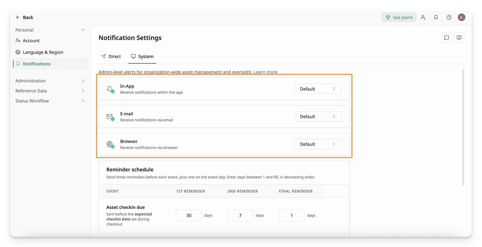Open Language & Region settings

(50, 52)
